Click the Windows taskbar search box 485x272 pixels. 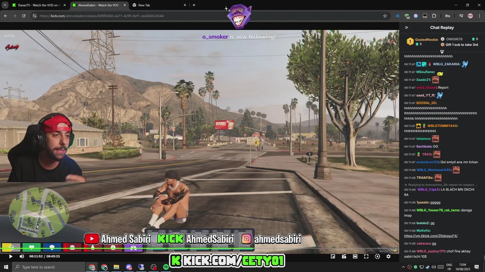(49, 267)
